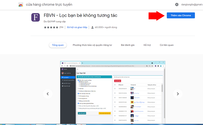This screenshot has width=203, height=125.
Task: Click the Thêm vào Chrome button
Action: (181, 15)
